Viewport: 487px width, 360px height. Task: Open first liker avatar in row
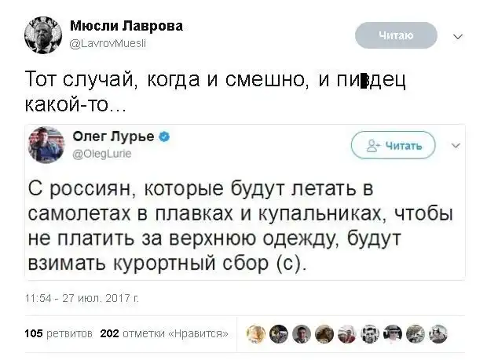coord(256,334)
